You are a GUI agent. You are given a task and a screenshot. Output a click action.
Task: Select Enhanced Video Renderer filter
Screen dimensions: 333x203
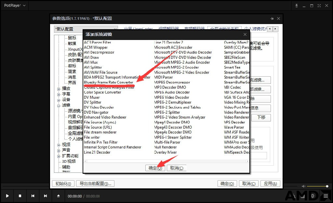point(105,117)
